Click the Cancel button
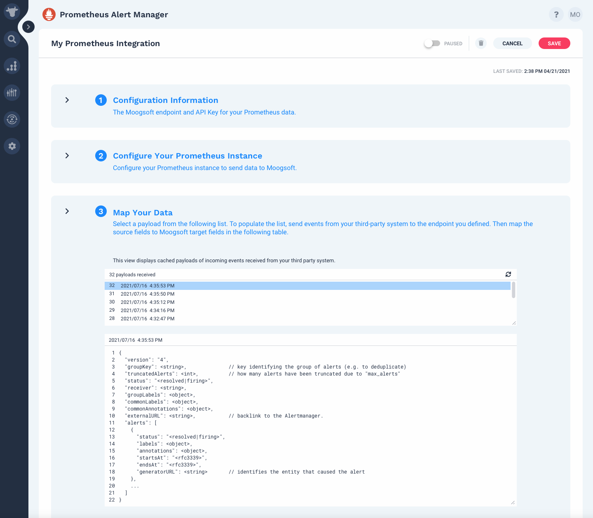Image resolution: width=593 pixels, height=518 pixels. [512, 43]
